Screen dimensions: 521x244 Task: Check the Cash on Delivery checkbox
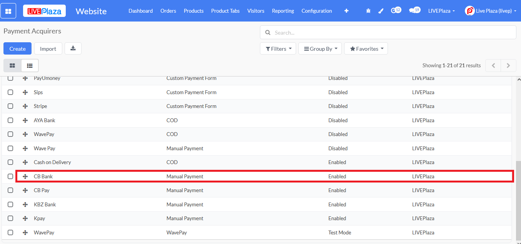point(10,162)
